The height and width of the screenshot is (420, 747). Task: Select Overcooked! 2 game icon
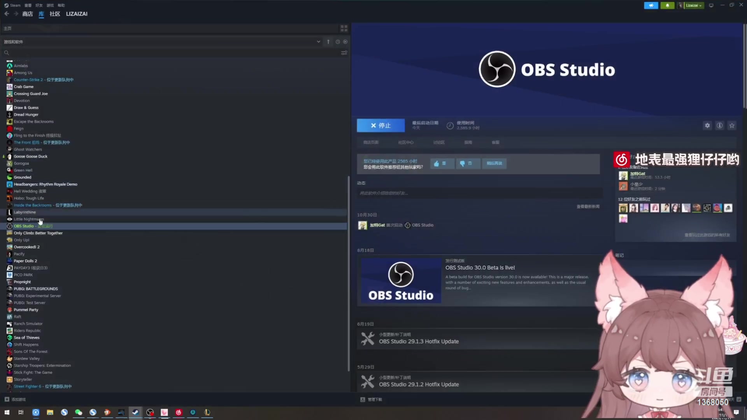10,247
